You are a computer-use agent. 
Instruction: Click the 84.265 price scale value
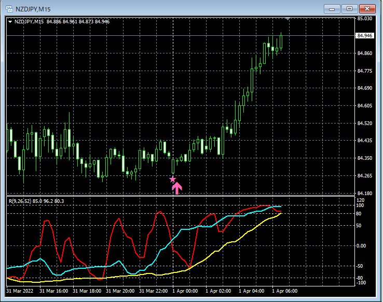click(x=365, y=176)
